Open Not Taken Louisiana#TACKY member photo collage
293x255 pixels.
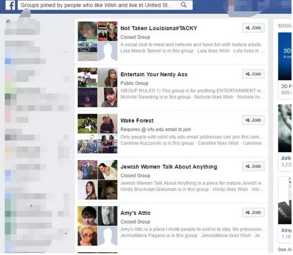[x=97, y=41]
